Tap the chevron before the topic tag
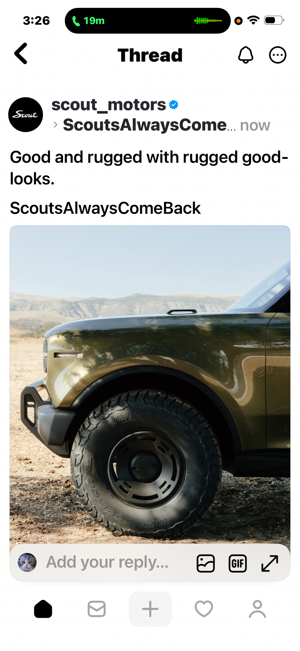Screen dimensions: 300x651 (55, 125)
